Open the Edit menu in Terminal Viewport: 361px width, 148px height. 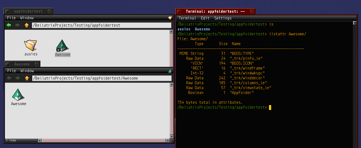click(205, 18)
